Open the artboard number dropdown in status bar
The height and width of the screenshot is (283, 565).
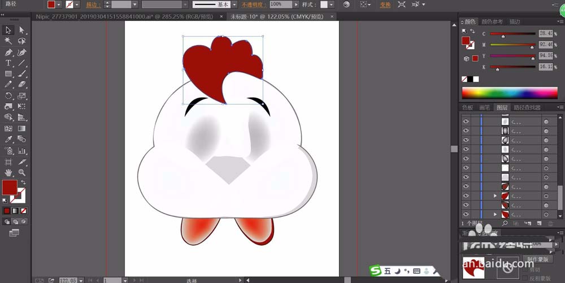pos(125,280)
